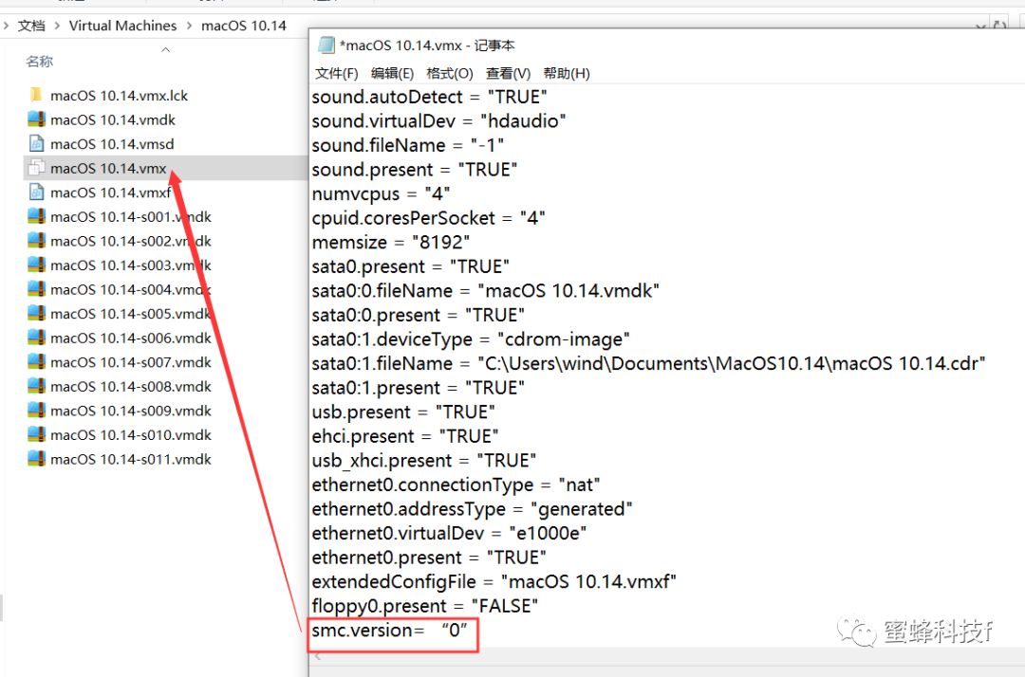Click sort arrow above 名称 column
The height and width of the screenshot is (677, 1025).
(x=165, y=49)
